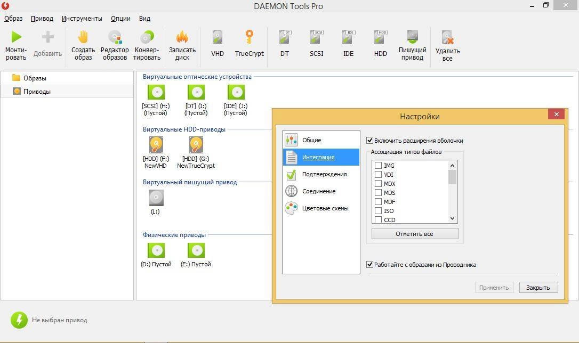
Task: Close the Настройки dialog with X
Action: point(557,115)
